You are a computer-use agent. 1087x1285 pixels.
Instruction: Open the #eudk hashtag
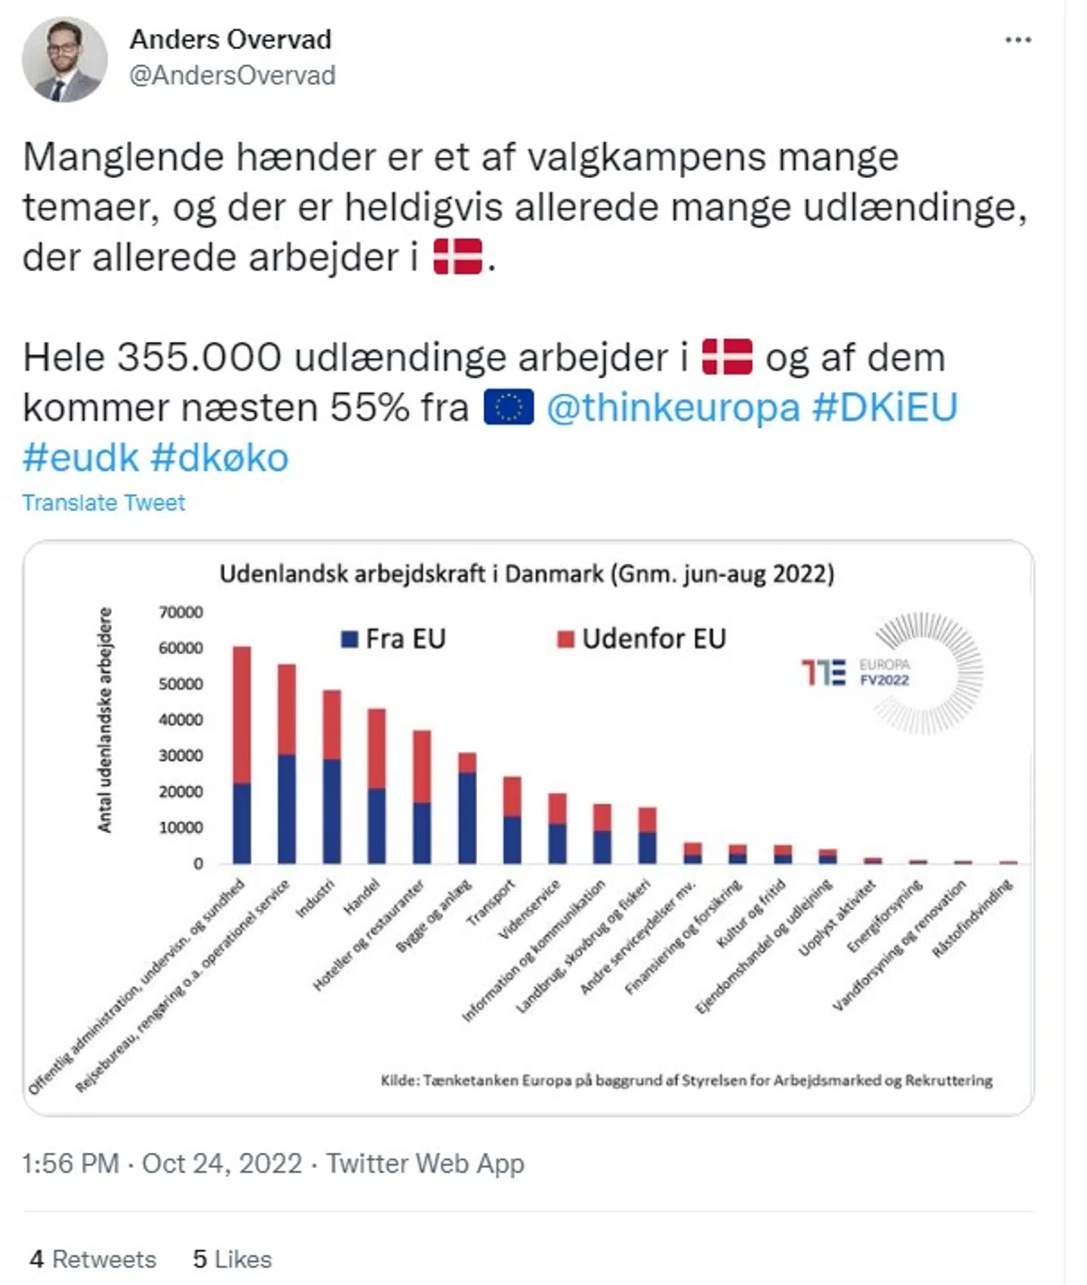pos(81,457)
